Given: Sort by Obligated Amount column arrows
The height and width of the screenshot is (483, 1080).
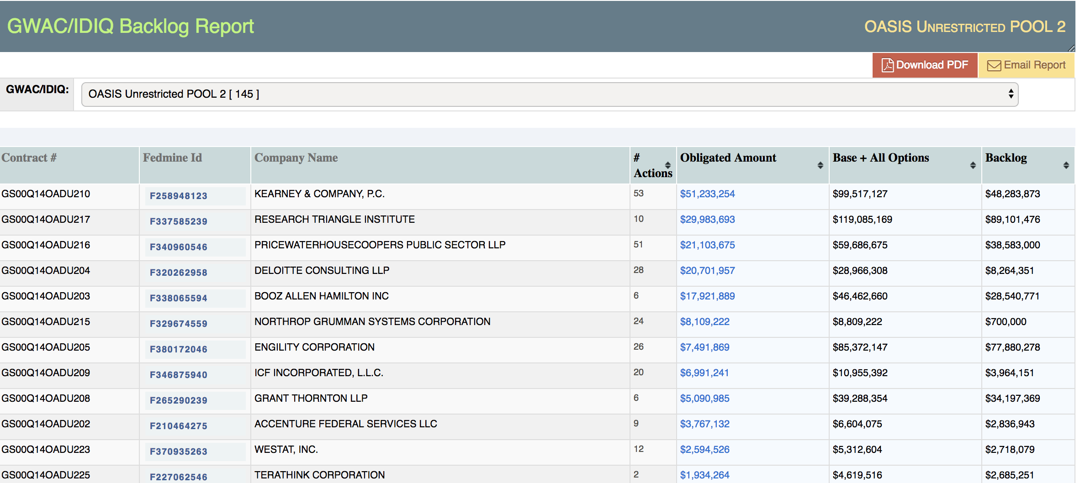Looking at the screenshot, I should pos(821,165).
